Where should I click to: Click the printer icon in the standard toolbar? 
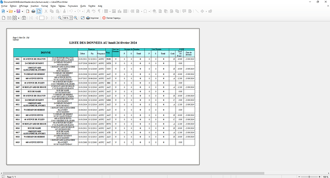(x=33, y=11)
